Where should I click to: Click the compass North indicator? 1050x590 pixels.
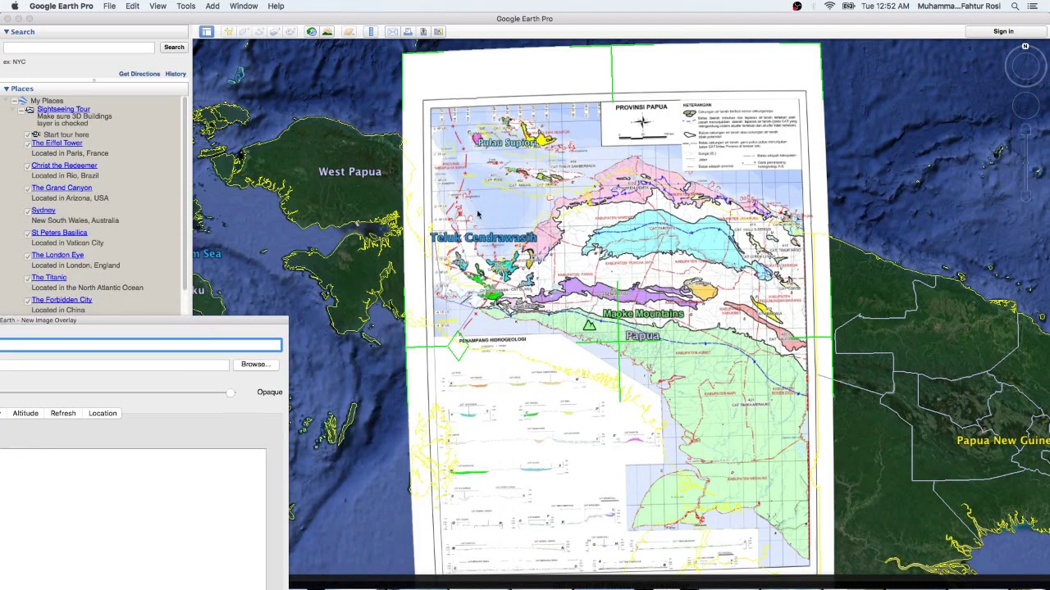click(x=1025, y=47)
